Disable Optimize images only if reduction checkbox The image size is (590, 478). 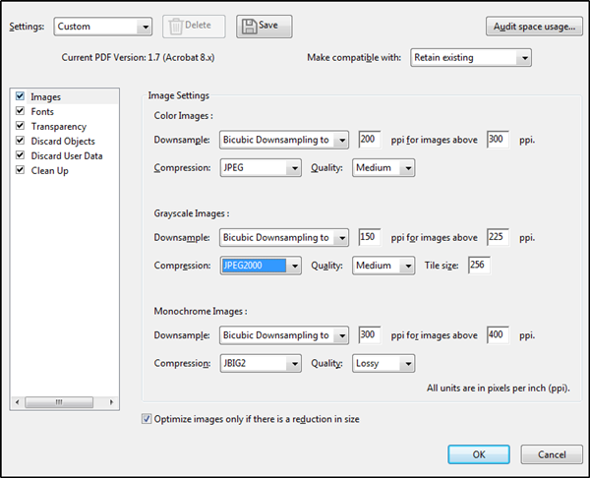point(147,419)
